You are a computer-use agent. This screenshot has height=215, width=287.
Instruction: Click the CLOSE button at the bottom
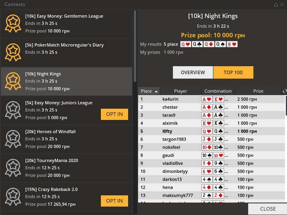[x=268, y=209]
